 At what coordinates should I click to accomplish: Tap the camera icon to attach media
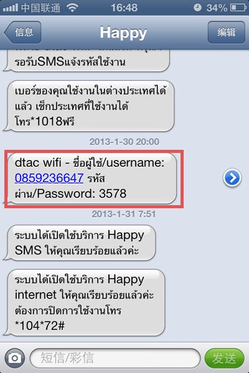tap(15, 358)
